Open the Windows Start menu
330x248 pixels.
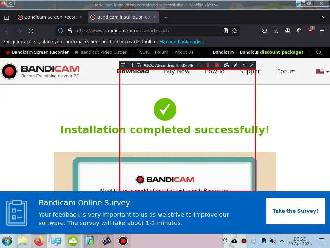(7, 241)
